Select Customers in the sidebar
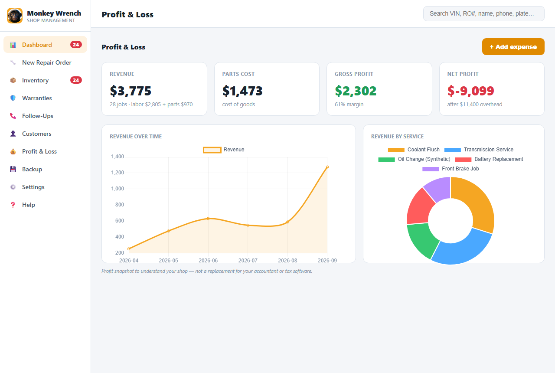Viewport: 555px width, 373px height. point(45,134)
